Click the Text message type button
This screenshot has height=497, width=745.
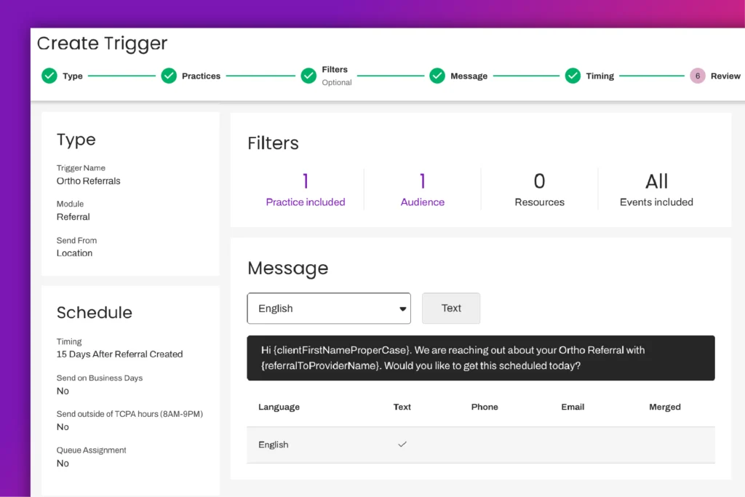click(451, 309)
